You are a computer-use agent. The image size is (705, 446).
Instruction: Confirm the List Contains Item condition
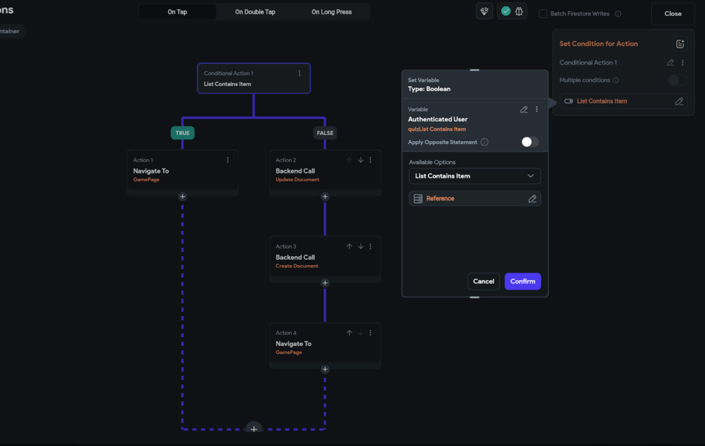point(523,281)
